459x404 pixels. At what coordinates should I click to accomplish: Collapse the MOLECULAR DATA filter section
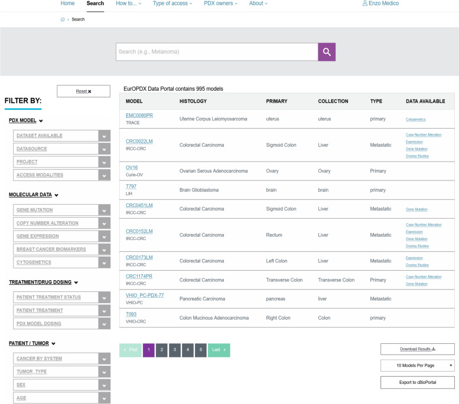coord(33,195)
